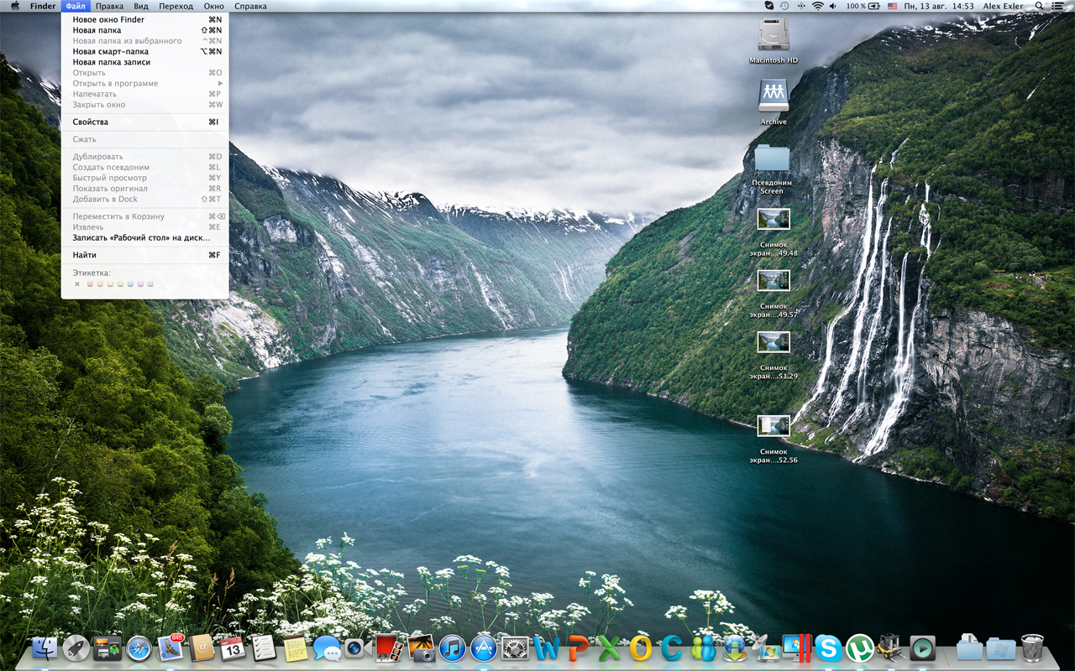Open the Alex Exler user menu

tap(1004, 6)
